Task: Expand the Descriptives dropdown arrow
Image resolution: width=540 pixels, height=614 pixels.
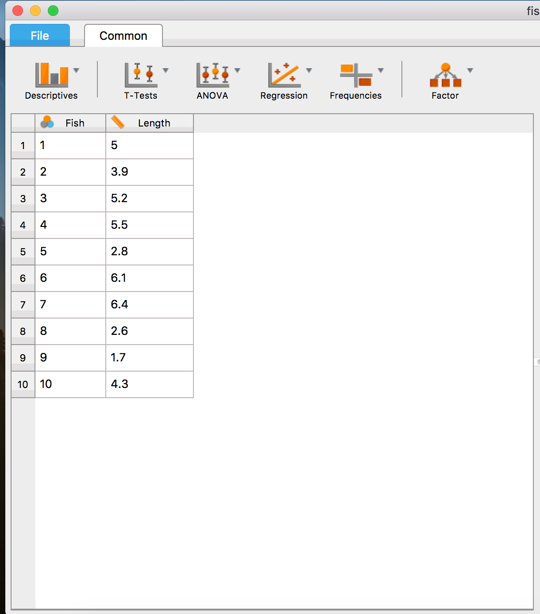Action: pyautogui.click(x=76, y=70)
